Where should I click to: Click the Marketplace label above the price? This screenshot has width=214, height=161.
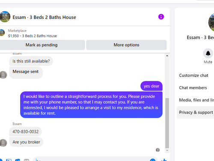17,31
